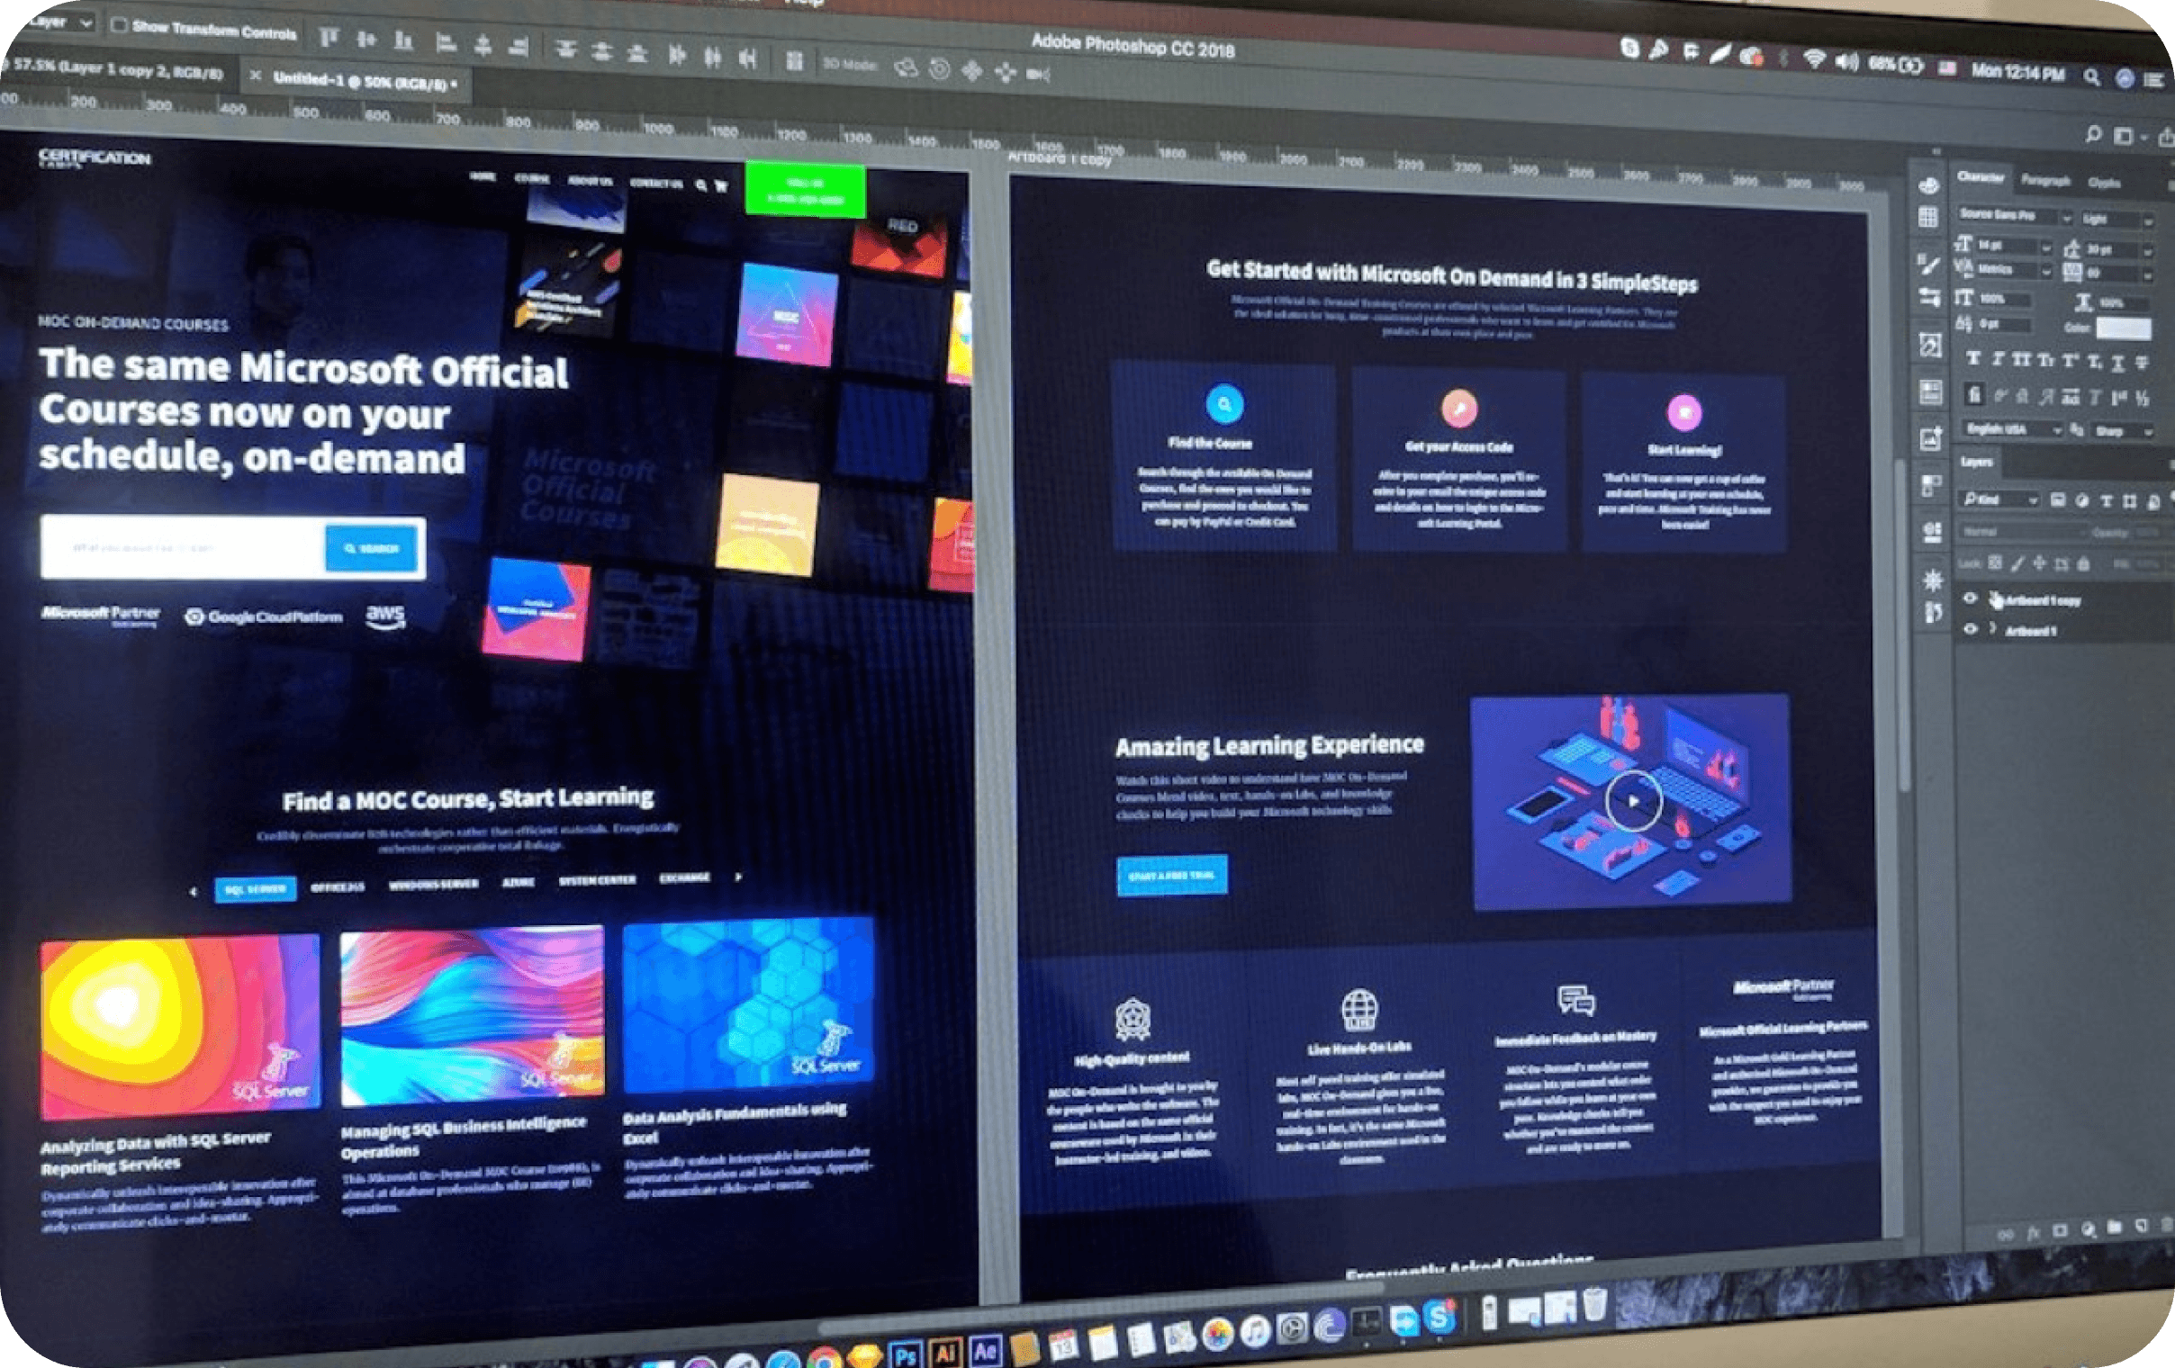Switch to the Paragraph panel tab
Image resolution: width=2175 pixels, height=1368 pixels.
(x=2045, y=180)
